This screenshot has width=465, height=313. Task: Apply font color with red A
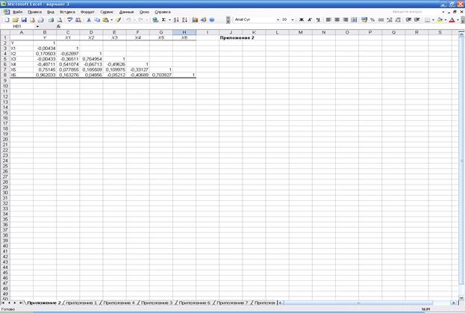tap(452, 19)
